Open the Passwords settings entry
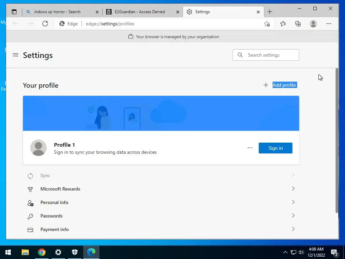 point(161,216)
